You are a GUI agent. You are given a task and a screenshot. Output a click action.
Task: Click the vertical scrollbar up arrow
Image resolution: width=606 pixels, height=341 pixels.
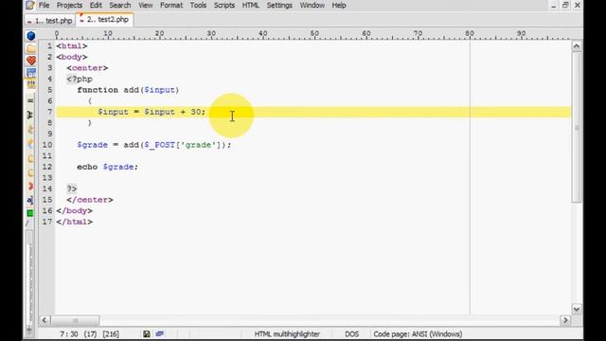[577, 46]
